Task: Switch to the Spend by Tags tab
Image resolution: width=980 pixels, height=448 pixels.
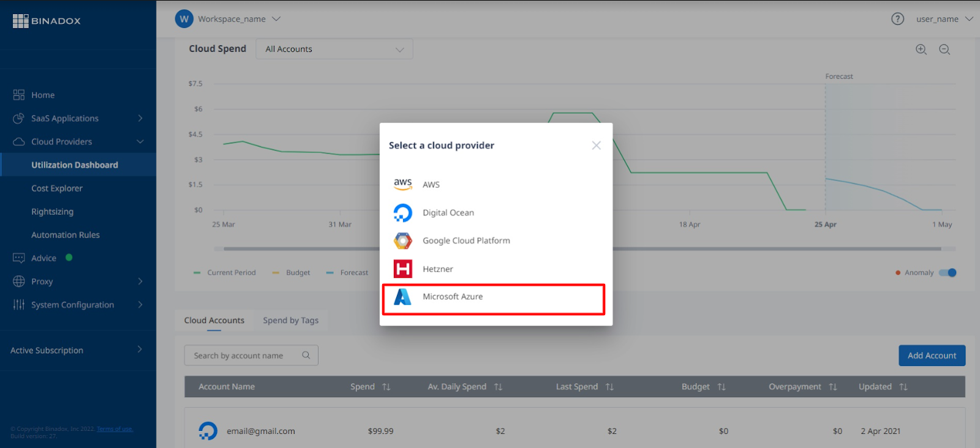Action: [291, 320]
